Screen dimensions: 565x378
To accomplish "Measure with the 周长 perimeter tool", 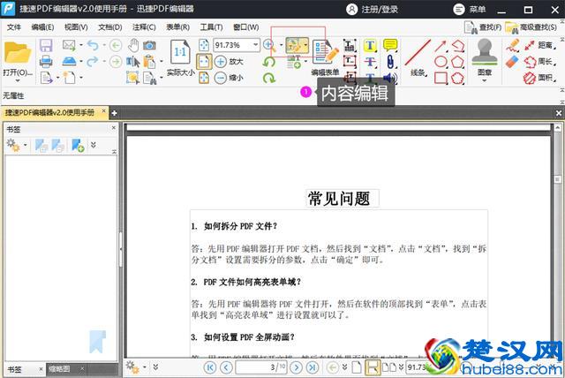I will point(539,62).
